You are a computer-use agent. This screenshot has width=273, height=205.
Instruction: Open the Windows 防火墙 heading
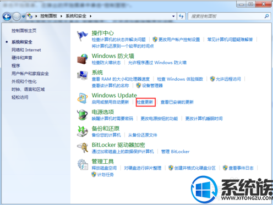point(113,56)
